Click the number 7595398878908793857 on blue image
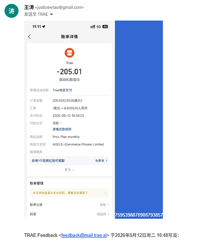The height and width of the screenshot is (241, 206). (139, 215)
